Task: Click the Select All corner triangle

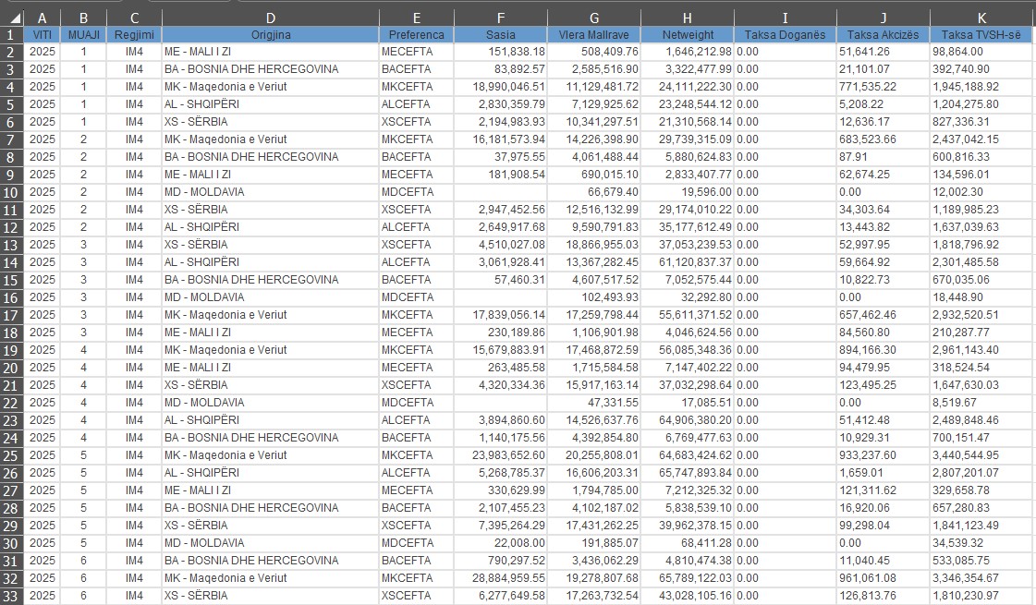Action: coord(11,18)
